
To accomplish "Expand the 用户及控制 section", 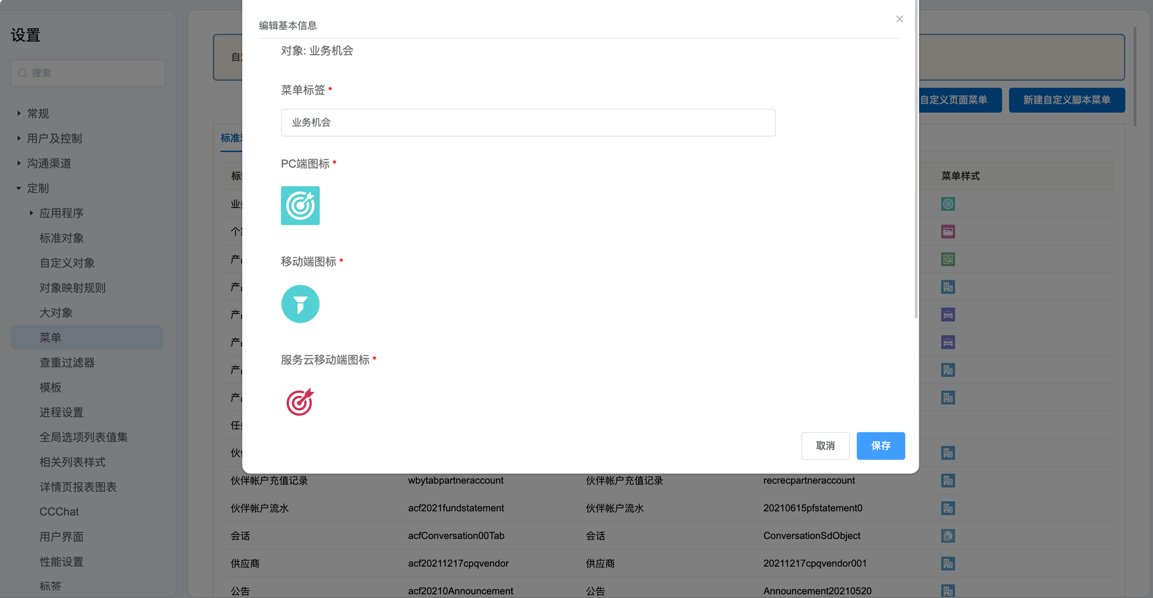I will click(19, 138).
